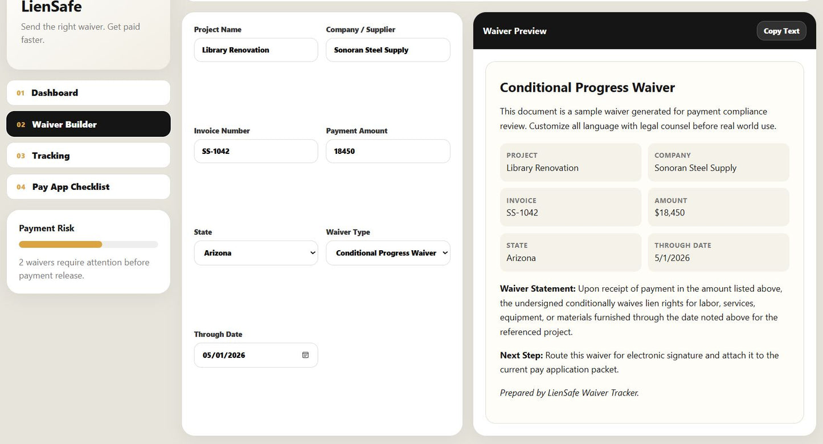This screenshot has width=823, height=444.
Task: Click the Waiver Preview header title
Action: tap(515, 31)
